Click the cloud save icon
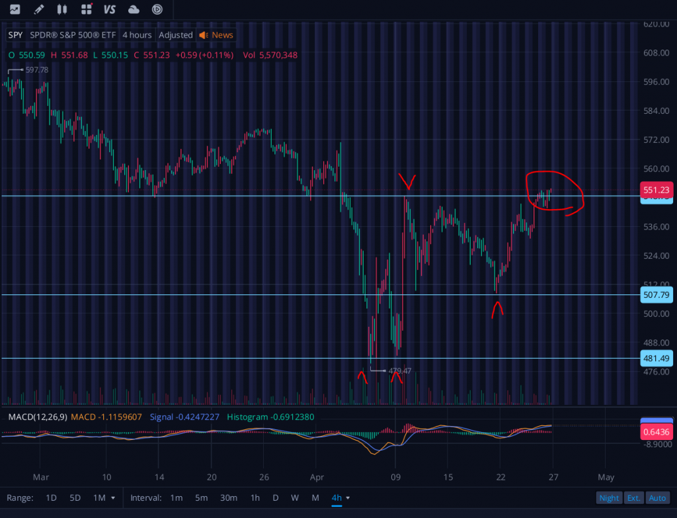 [x=134, y=9]
